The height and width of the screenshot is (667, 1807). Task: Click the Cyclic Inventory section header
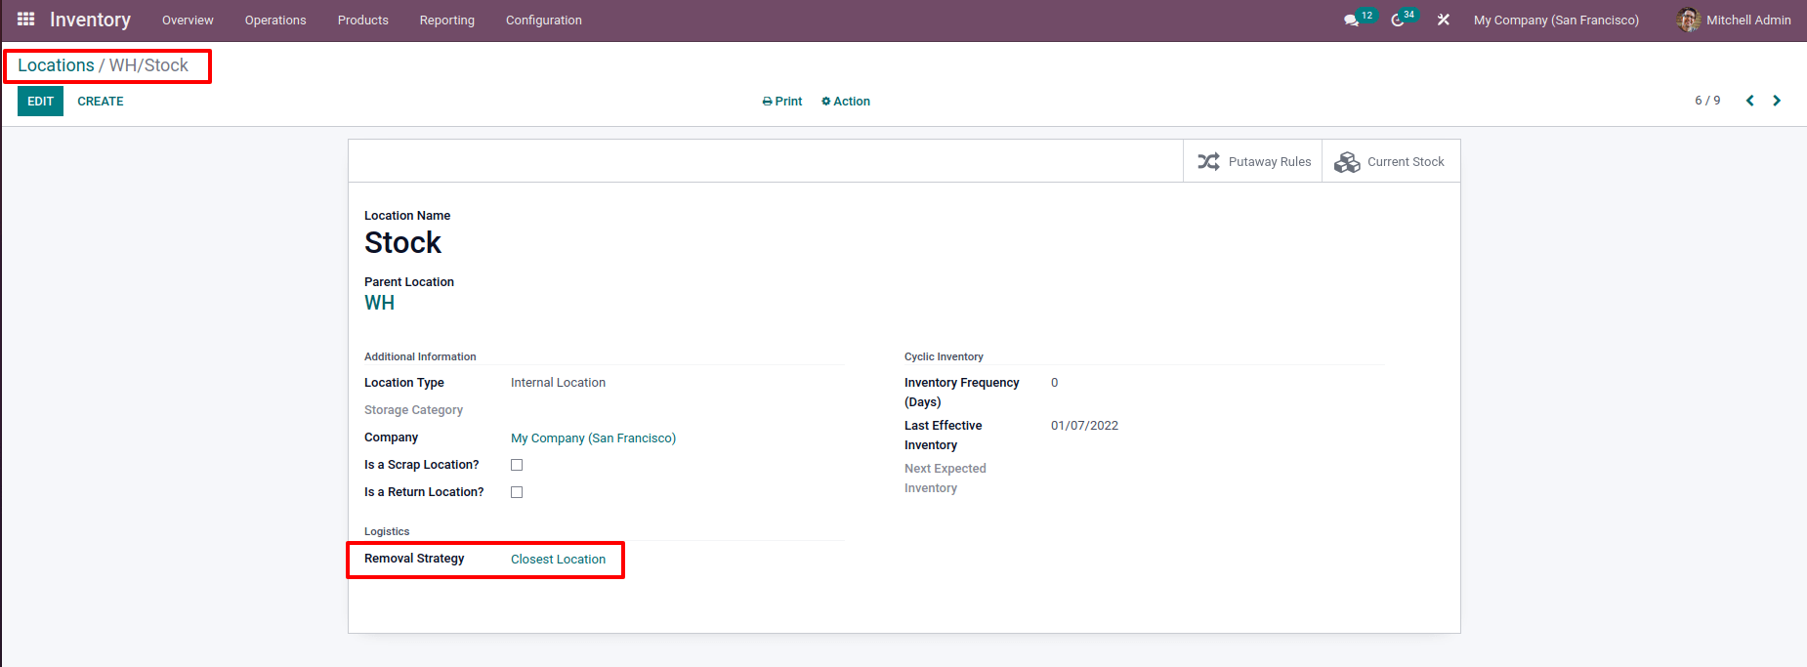(944, 356)
